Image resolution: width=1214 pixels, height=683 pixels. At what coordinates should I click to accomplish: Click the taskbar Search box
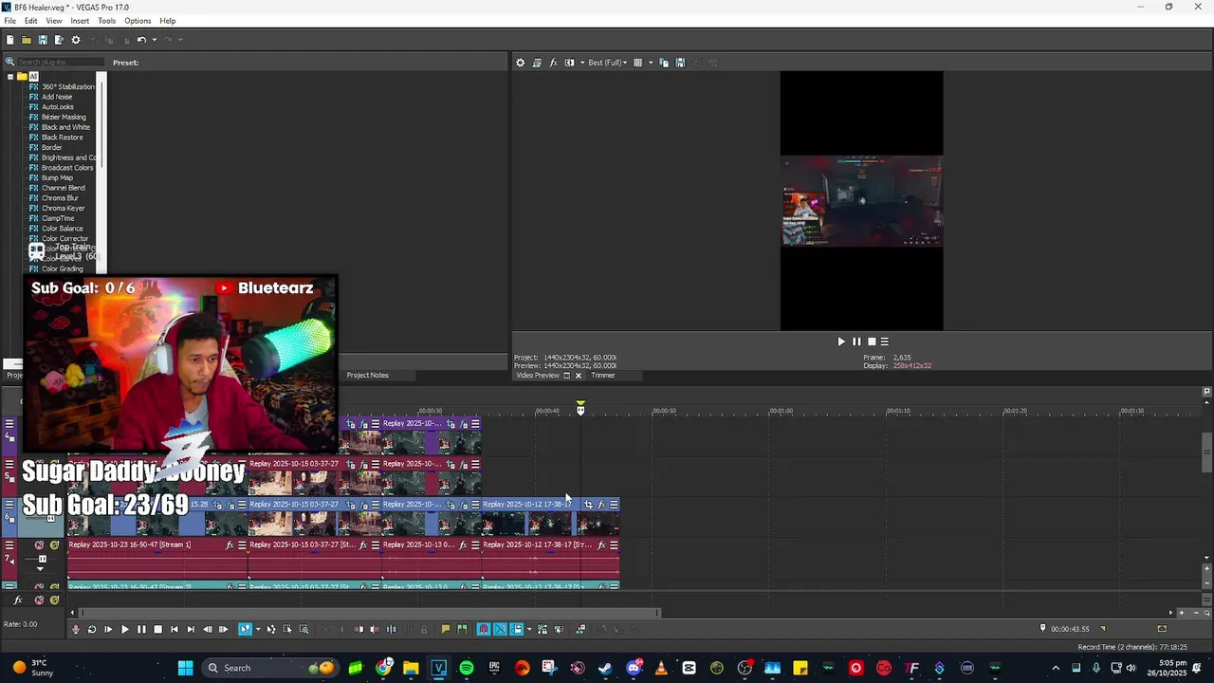(270, 668)
